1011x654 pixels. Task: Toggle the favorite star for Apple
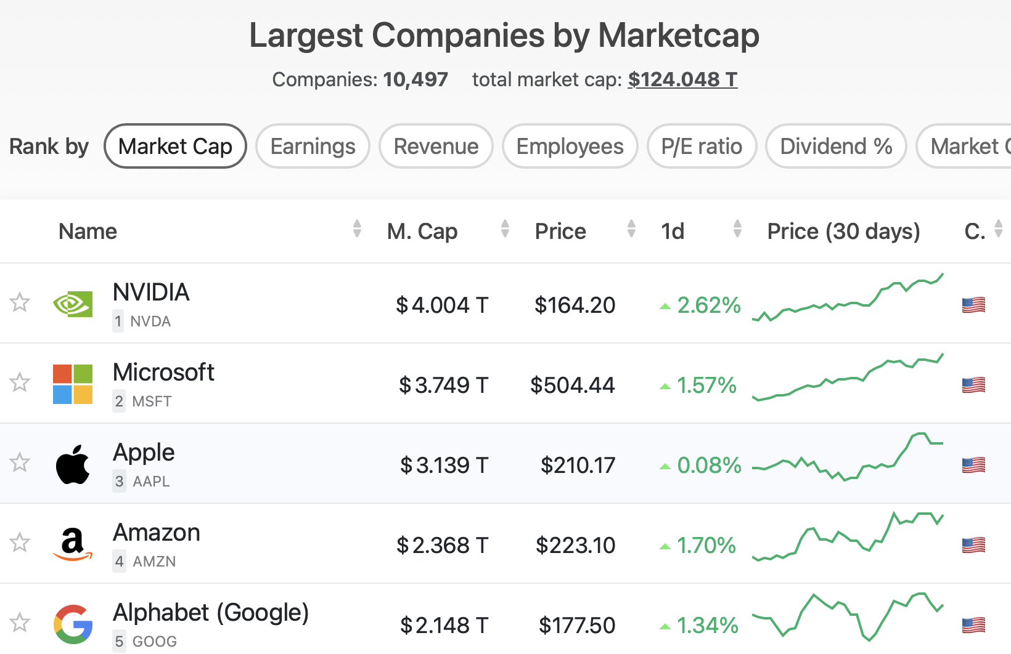20,462
